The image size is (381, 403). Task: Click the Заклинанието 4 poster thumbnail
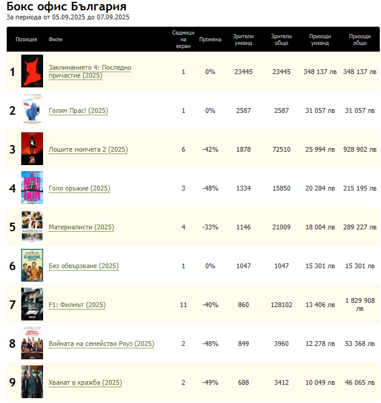coord(32,72)
